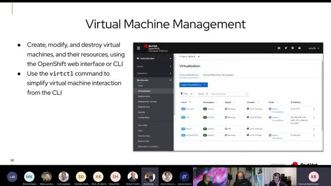Sort the table by Created column
Viewport: 331px width, 186px height.
click(x=250, y=102)
